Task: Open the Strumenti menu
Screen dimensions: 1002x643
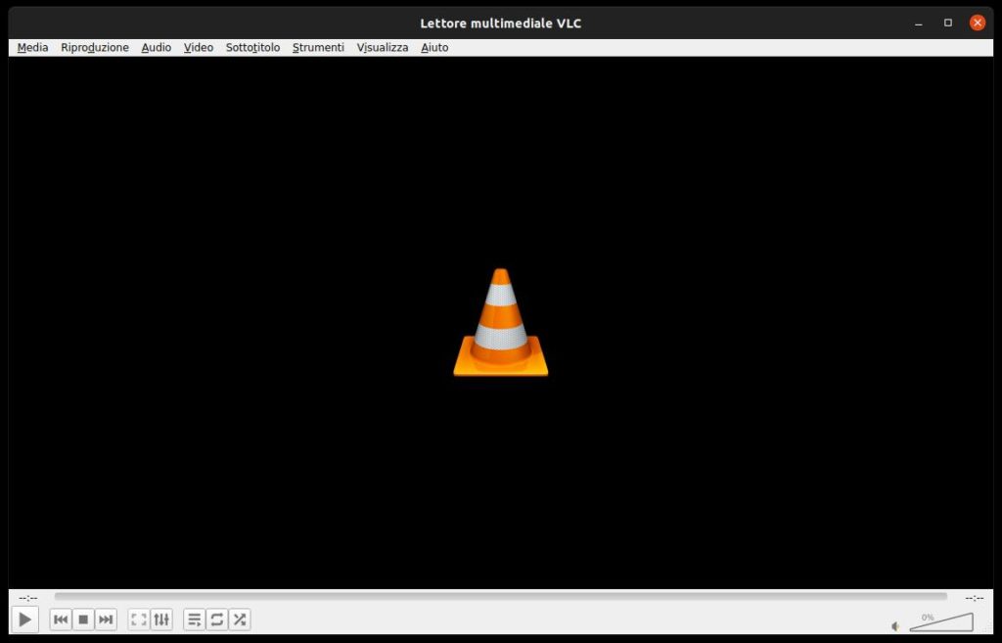Action: coord(318,47)
